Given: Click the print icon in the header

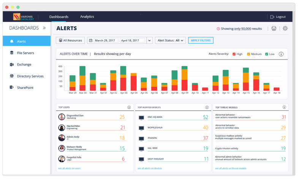Looking at the screenshot, I should [274, 28].
